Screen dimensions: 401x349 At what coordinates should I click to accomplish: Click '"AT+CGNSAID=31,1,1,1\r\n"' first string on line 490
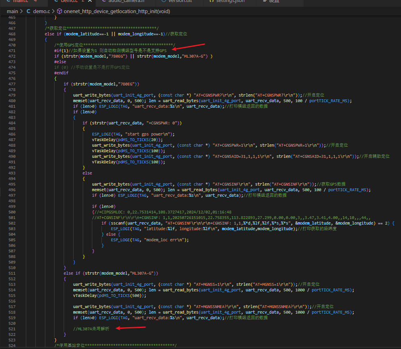(242, 156)
